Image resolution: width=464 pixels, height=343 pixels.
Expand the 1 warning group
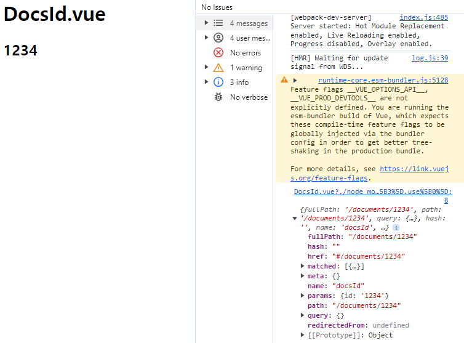click(206, 67)
